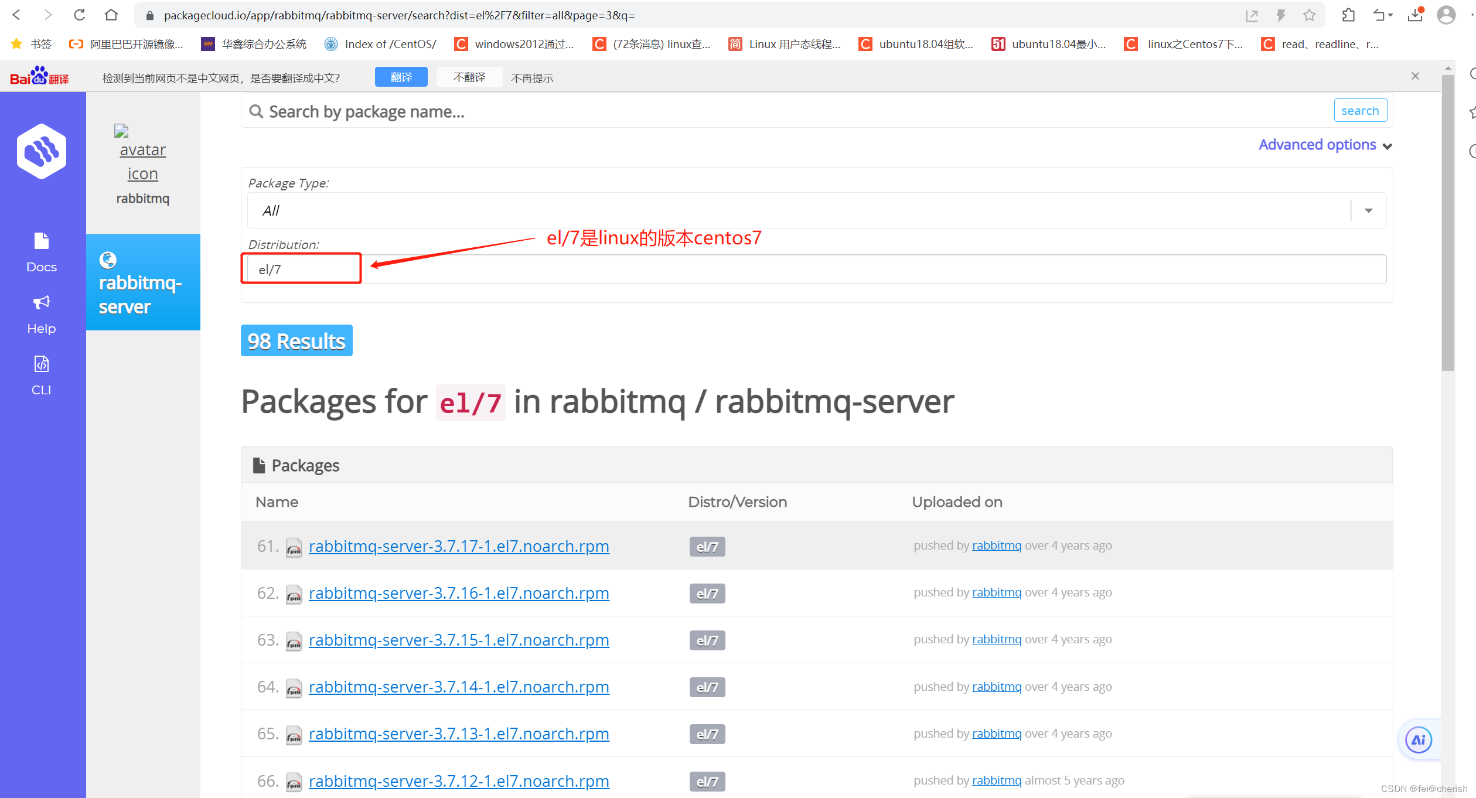Open rabbitmq-server-3.7.13-1.el7.noarch.rpm link
The width and height of the screenshot is (1476, 798).
tap(459, 734)
